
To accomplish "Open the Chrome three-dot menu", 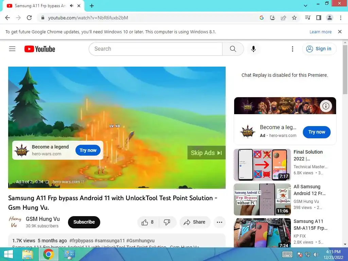I will (x=341, y=18).
